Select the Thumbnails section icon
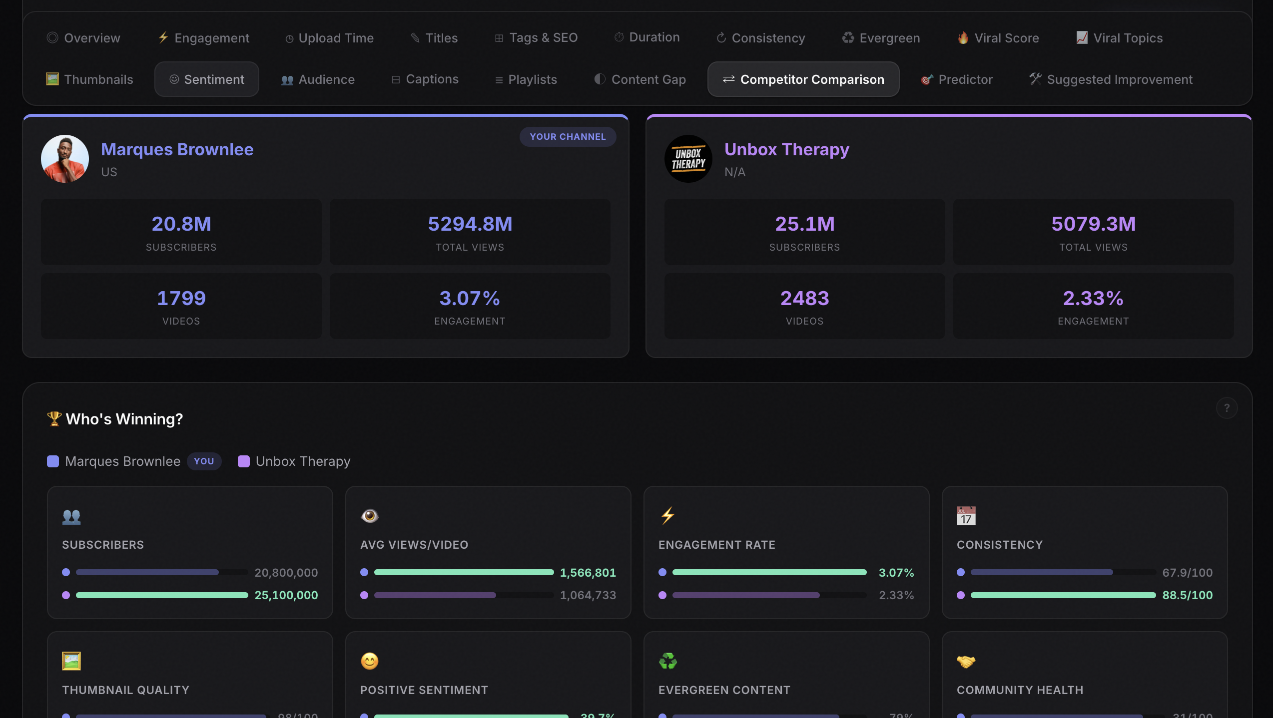 coord(52,79)
